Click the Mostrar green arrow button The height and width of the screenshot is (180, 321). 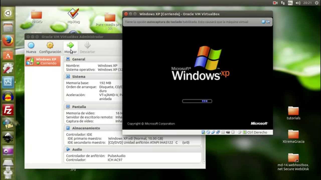(x=70, y=48)
